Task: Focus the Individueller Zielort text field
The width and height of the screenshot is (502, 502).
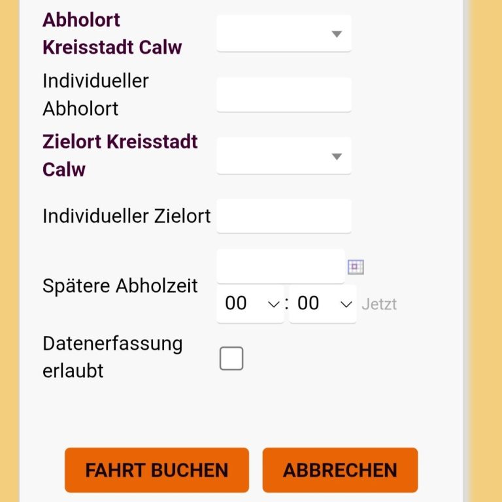Action: [x=284, y=216]
